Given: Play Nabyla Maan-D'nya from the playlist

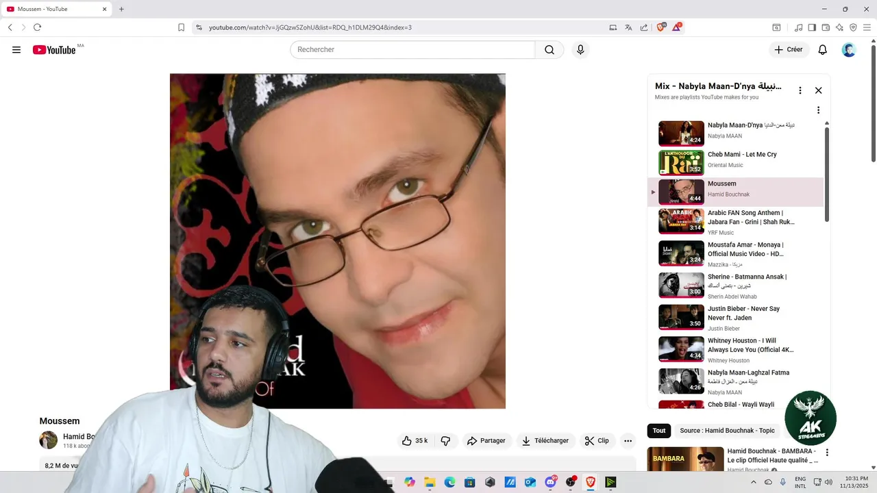Looking at the screenshot, I should coord(737,134).
